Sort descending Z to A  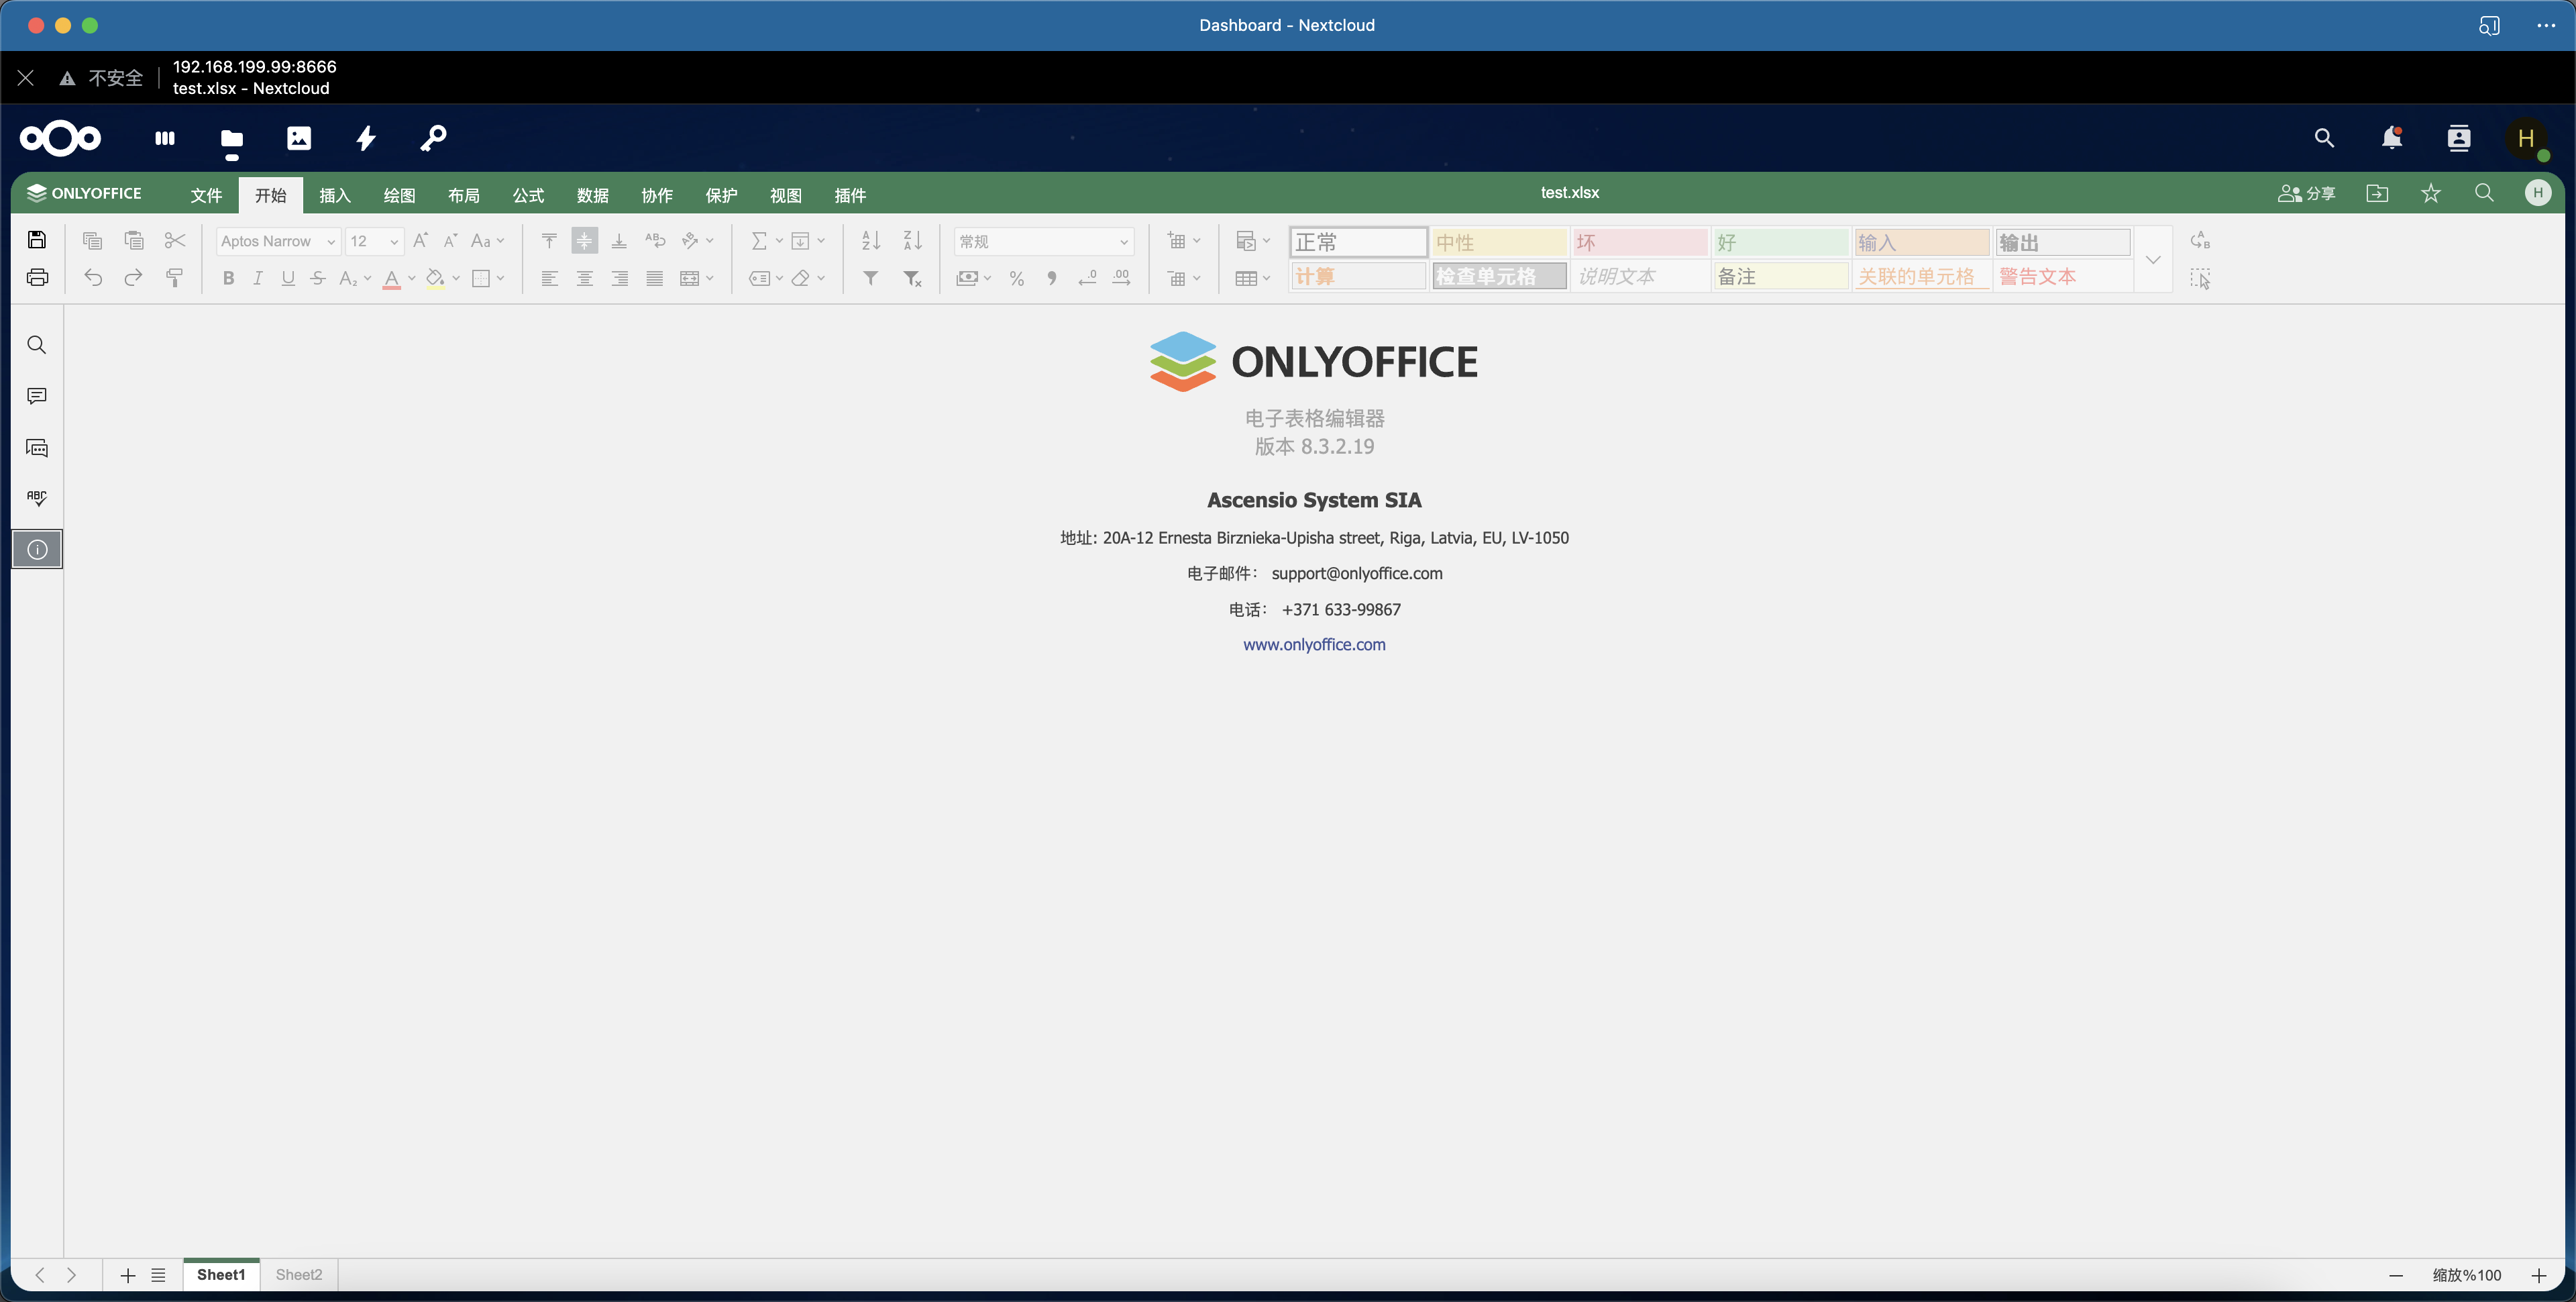[x=912, y=240]
